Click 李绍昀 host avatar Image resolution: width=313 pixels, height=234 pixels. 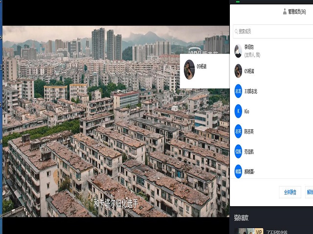pos(238,51)
